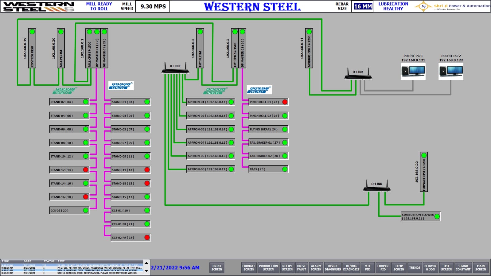Click the D-Link router near Furnace CPU
491x276 pixels.
coord(377,186)
